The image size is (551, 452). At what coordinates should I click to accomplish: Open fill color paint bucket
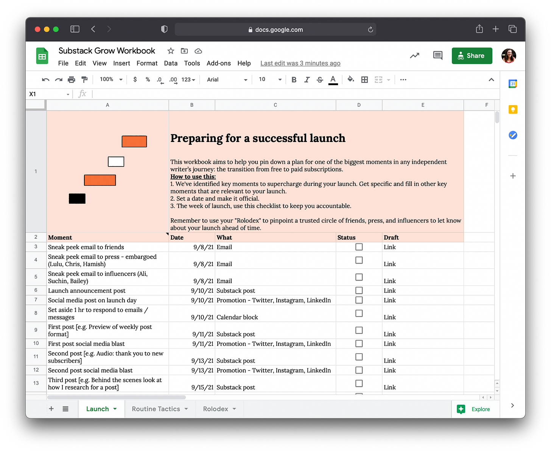point(351,79)
